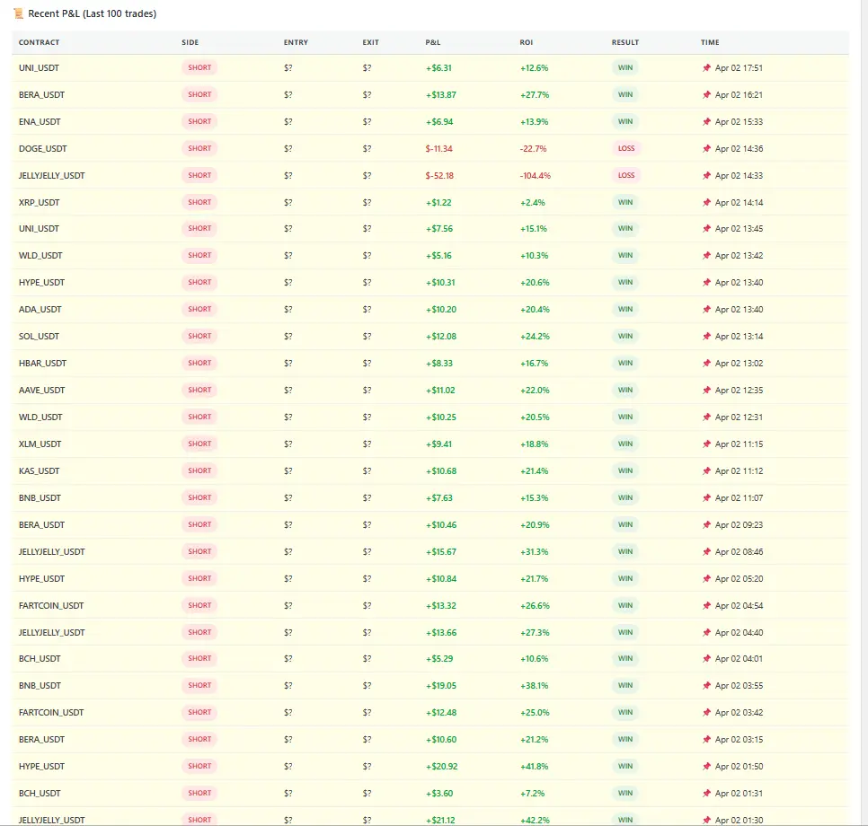Click the pin icon for Apr 02 11:12
This screenshot has height=826, width=868.
pos(706,470)
